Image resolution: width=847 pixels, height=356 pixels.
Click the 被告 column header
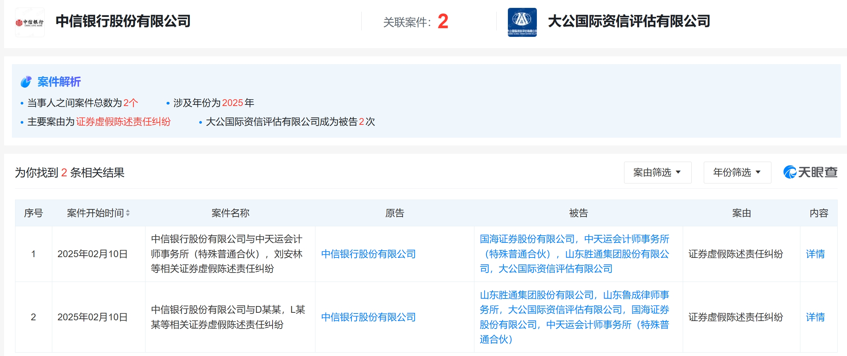point(578,213)
